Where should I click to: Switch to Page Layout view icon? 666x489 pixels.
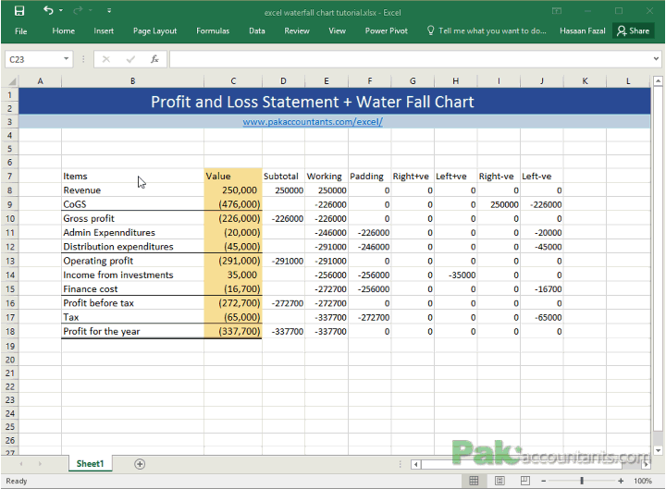click(x=499, y=481)
